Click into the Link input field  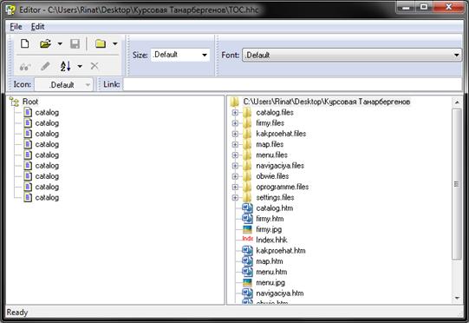[292, 84]
